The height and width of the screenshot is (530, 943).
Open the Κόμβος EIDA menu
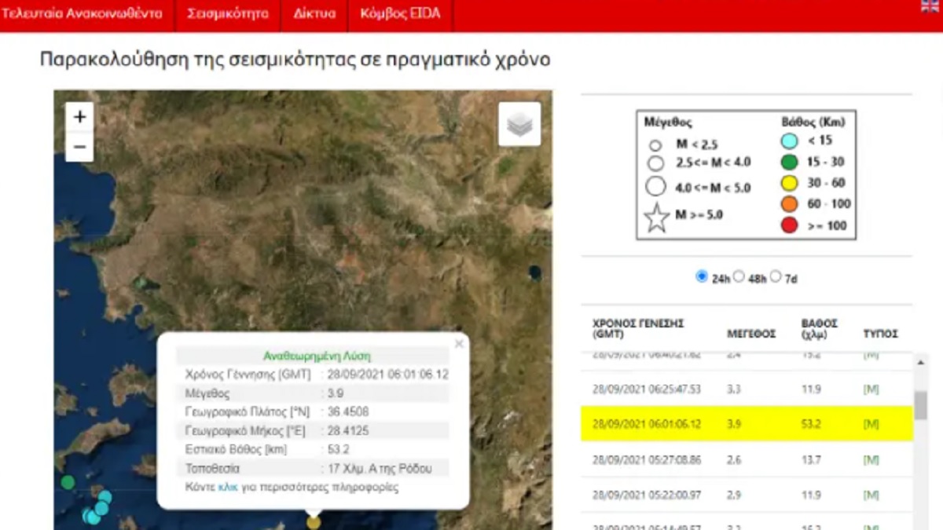(400, 14)
